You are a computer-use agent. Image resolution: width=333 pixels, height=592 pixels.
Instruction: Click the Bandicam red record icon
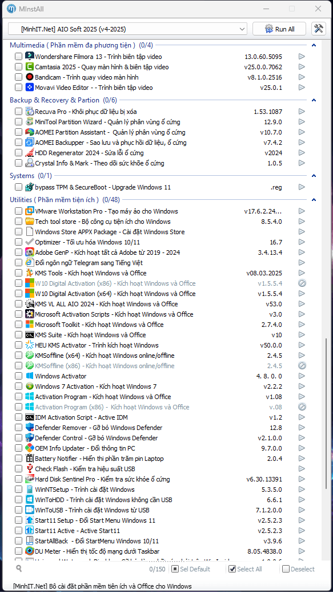coord(29,77)
